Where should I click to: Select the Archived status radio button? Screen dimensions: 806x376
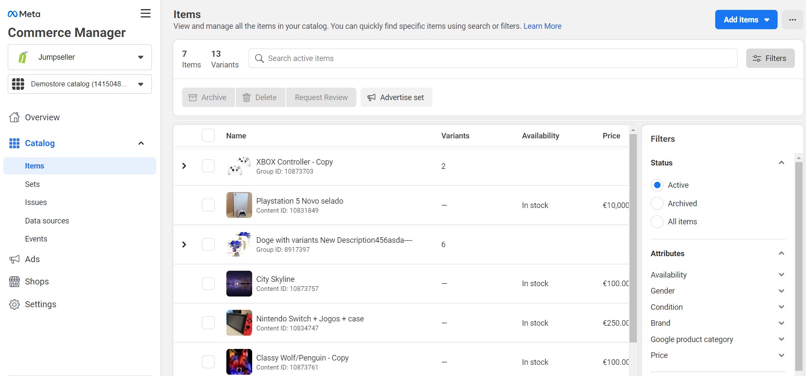pos(657,203)
